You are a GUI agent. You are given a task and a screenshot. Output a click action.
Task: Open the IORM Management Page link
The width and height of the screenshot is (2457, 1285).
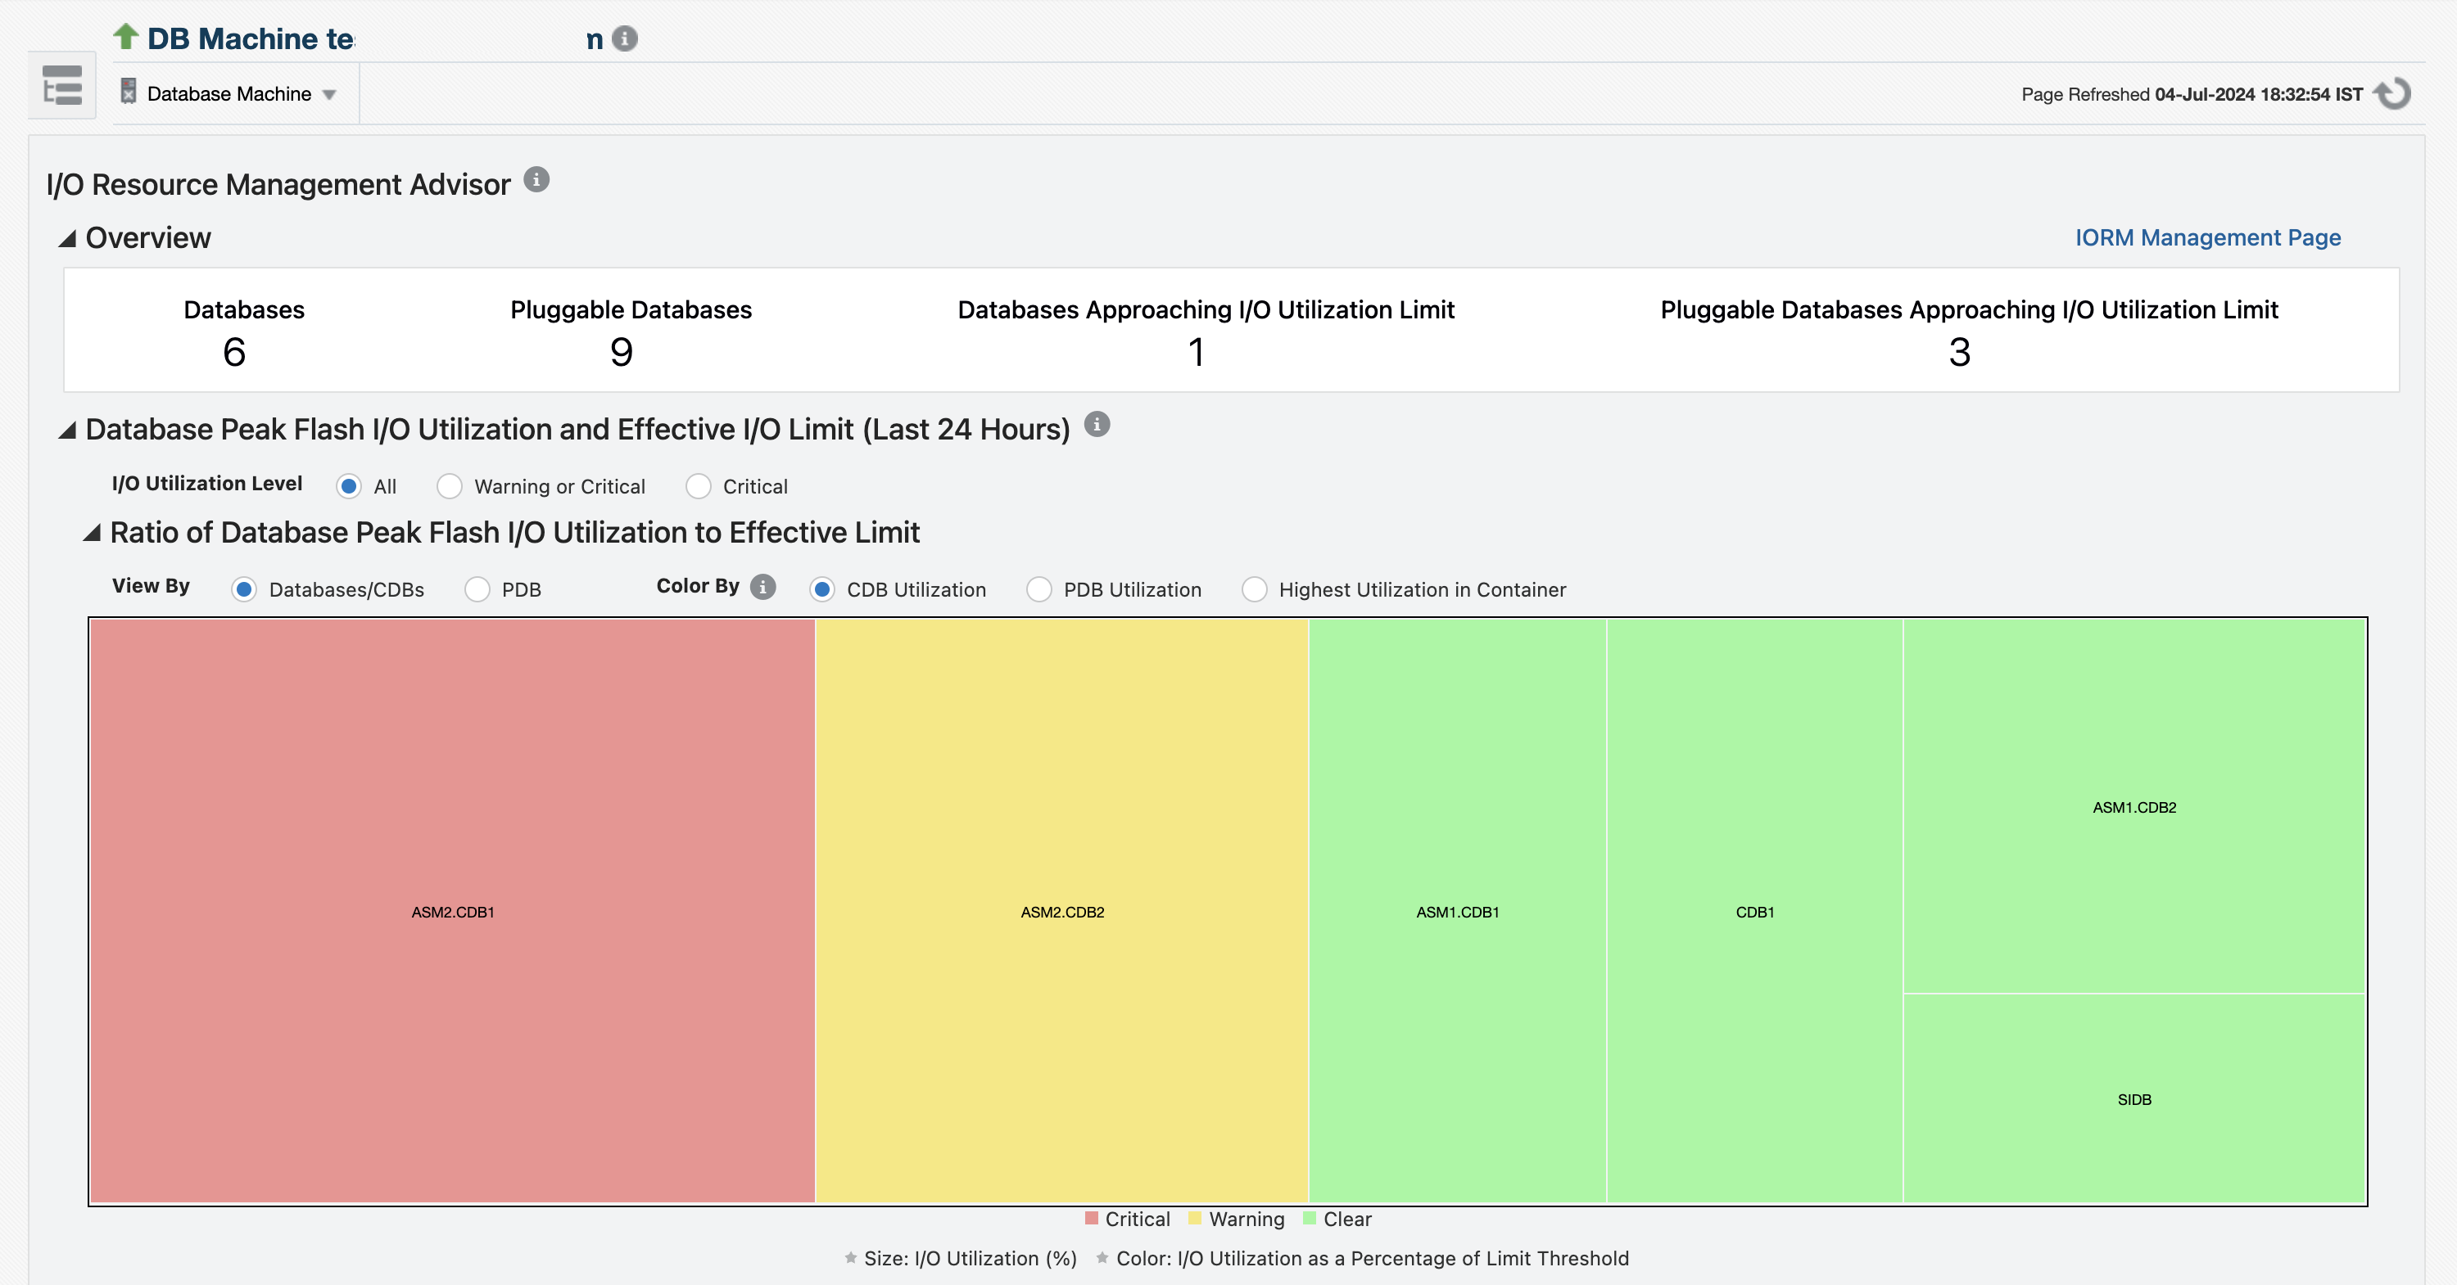[x=2207, y=237]
